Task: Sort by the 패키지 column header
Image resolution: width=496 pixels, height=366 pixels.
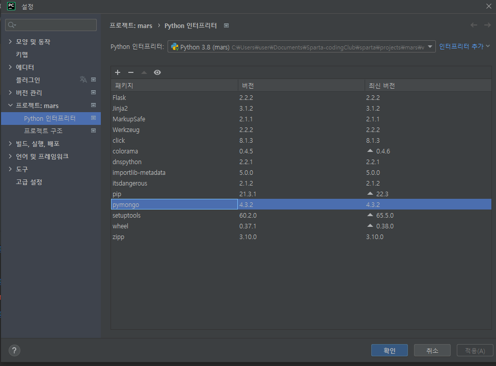Action: (174, 86)
